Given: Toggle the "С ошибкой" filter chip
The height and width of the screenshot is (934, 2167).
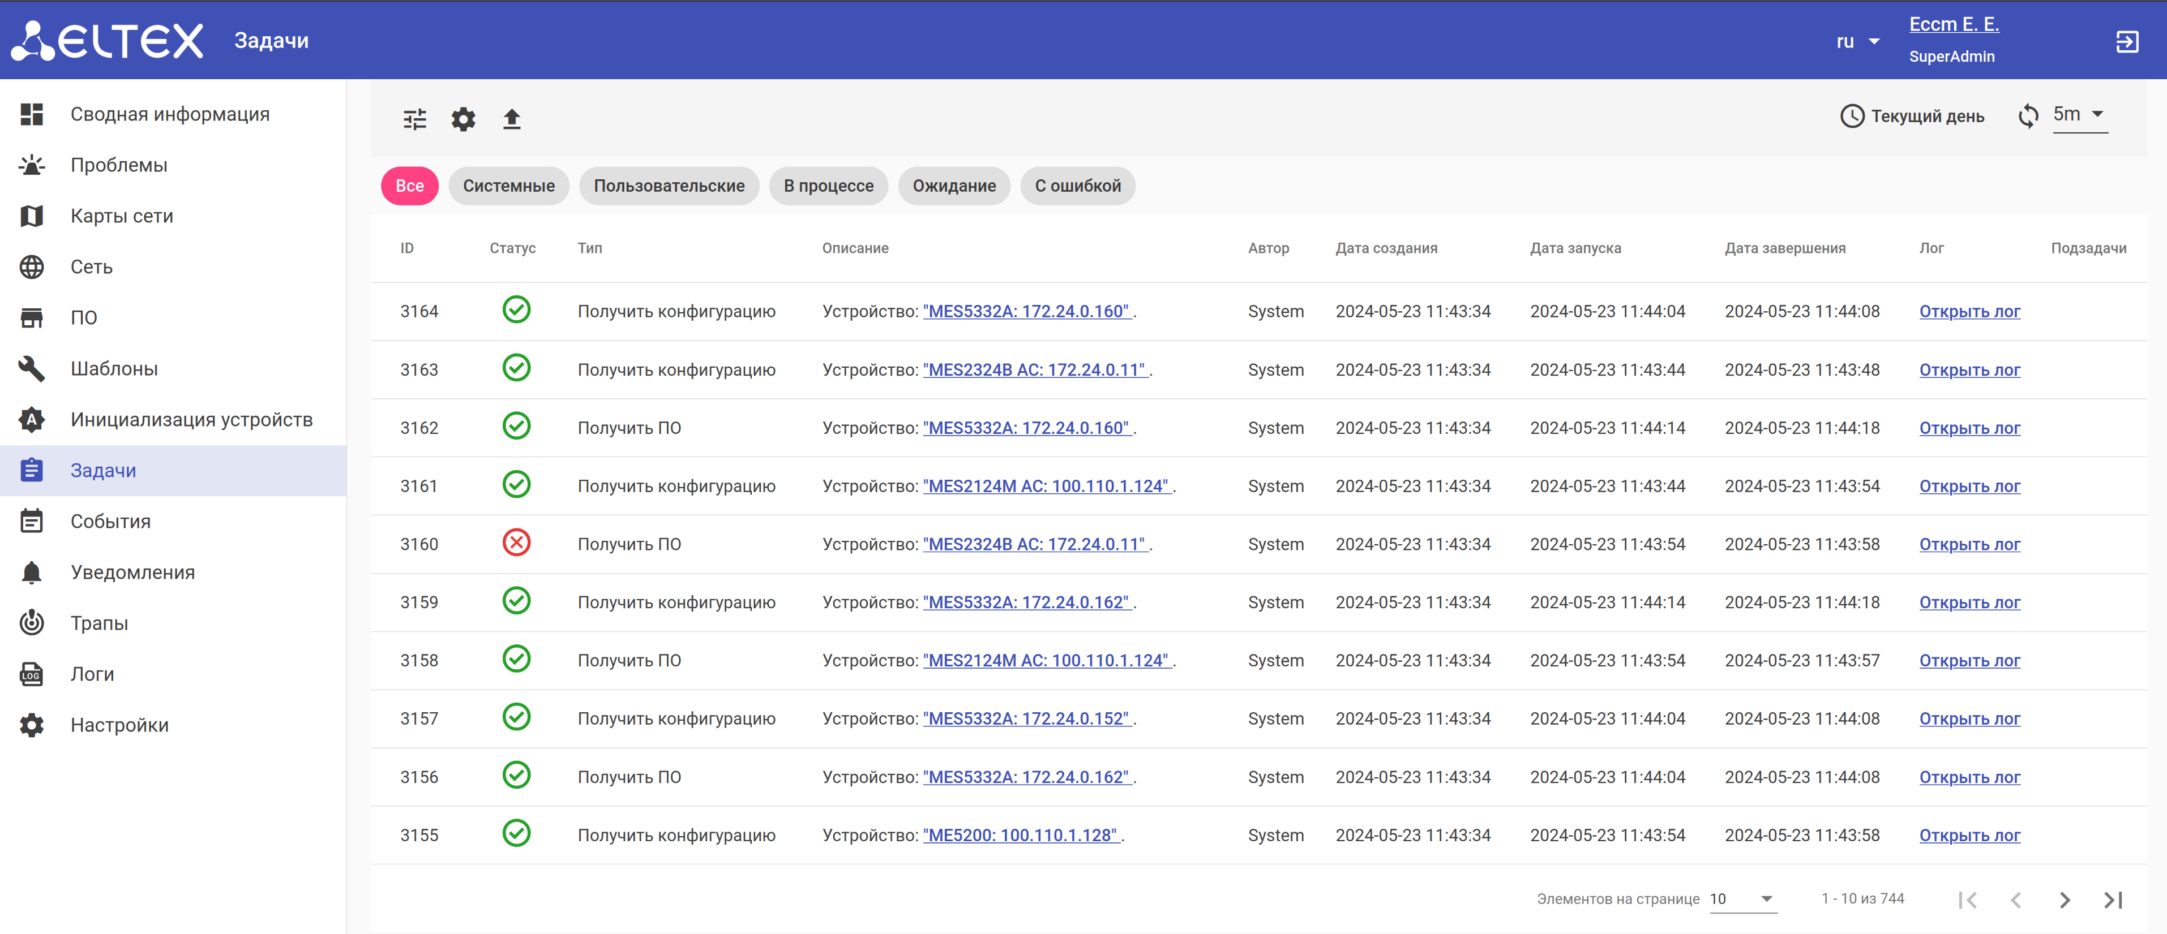Looking at the screenshot, I should [1077, 186].
